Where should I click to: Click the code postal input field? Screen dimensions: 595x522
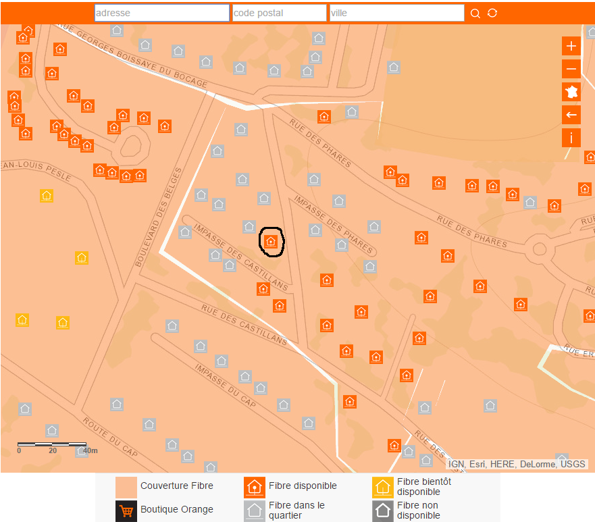tap(280, 13)
